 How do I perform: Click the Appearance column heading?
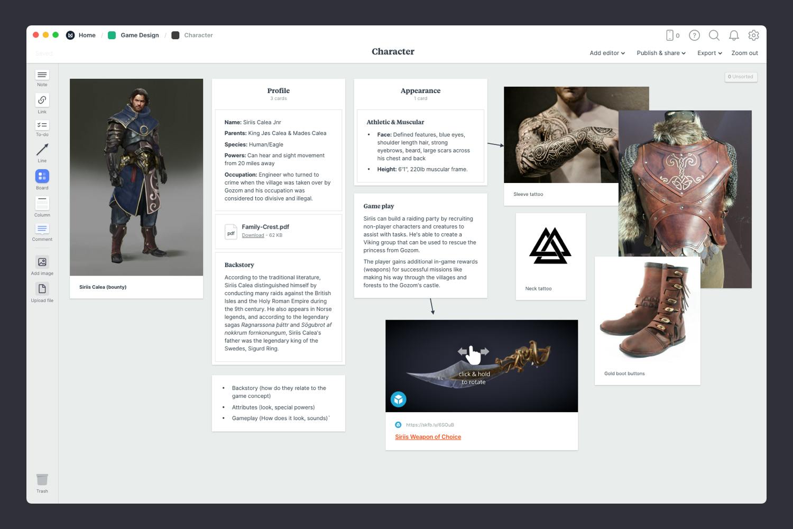tap(420, 91)
